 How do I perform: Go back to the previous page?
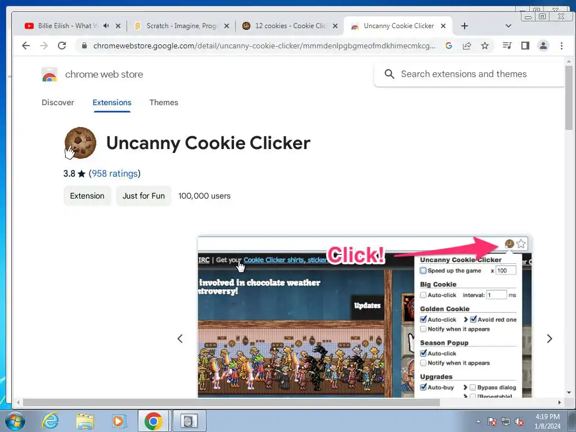(26, 46)
